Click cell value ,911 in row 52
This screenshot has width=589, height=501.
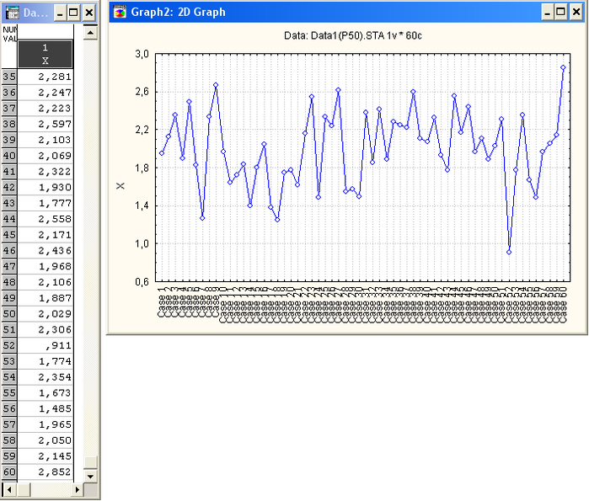(45, 345)
